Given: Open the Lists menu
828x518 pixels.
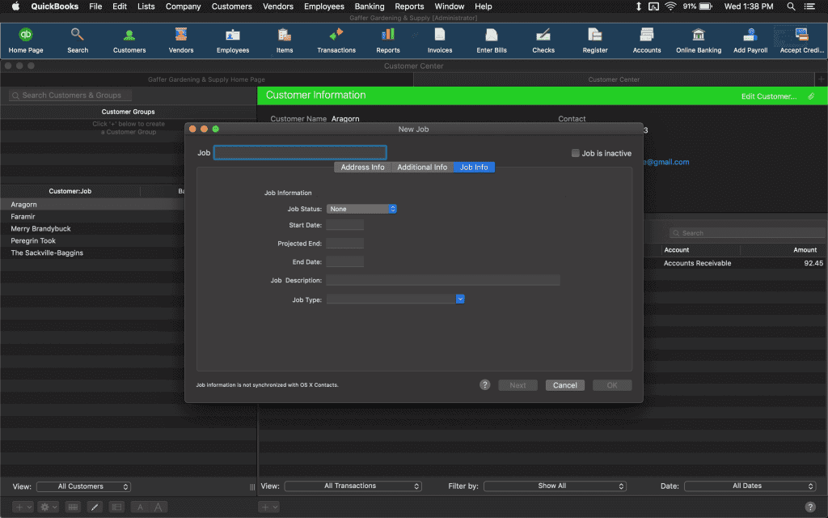Looking at the screenshot, I should (146, 6).
